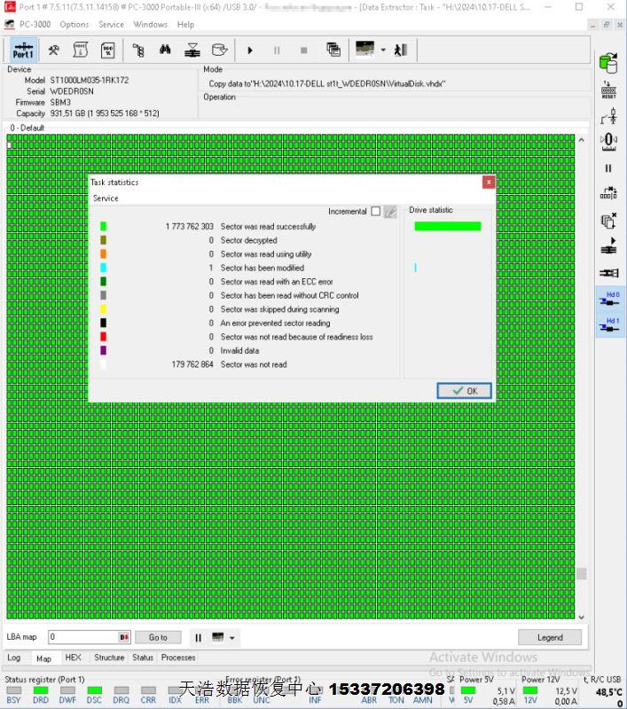Enable the Incremental checkbox
Viewport: 627px width, 709px height.
(x=375, y=211)
